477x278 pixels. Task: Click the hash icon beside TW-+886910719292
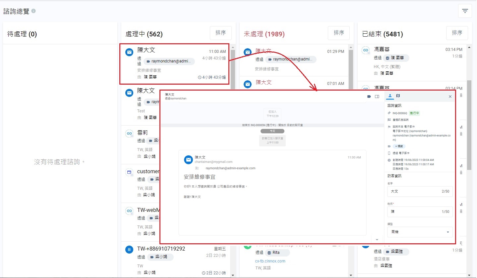(x=129, y=250)
